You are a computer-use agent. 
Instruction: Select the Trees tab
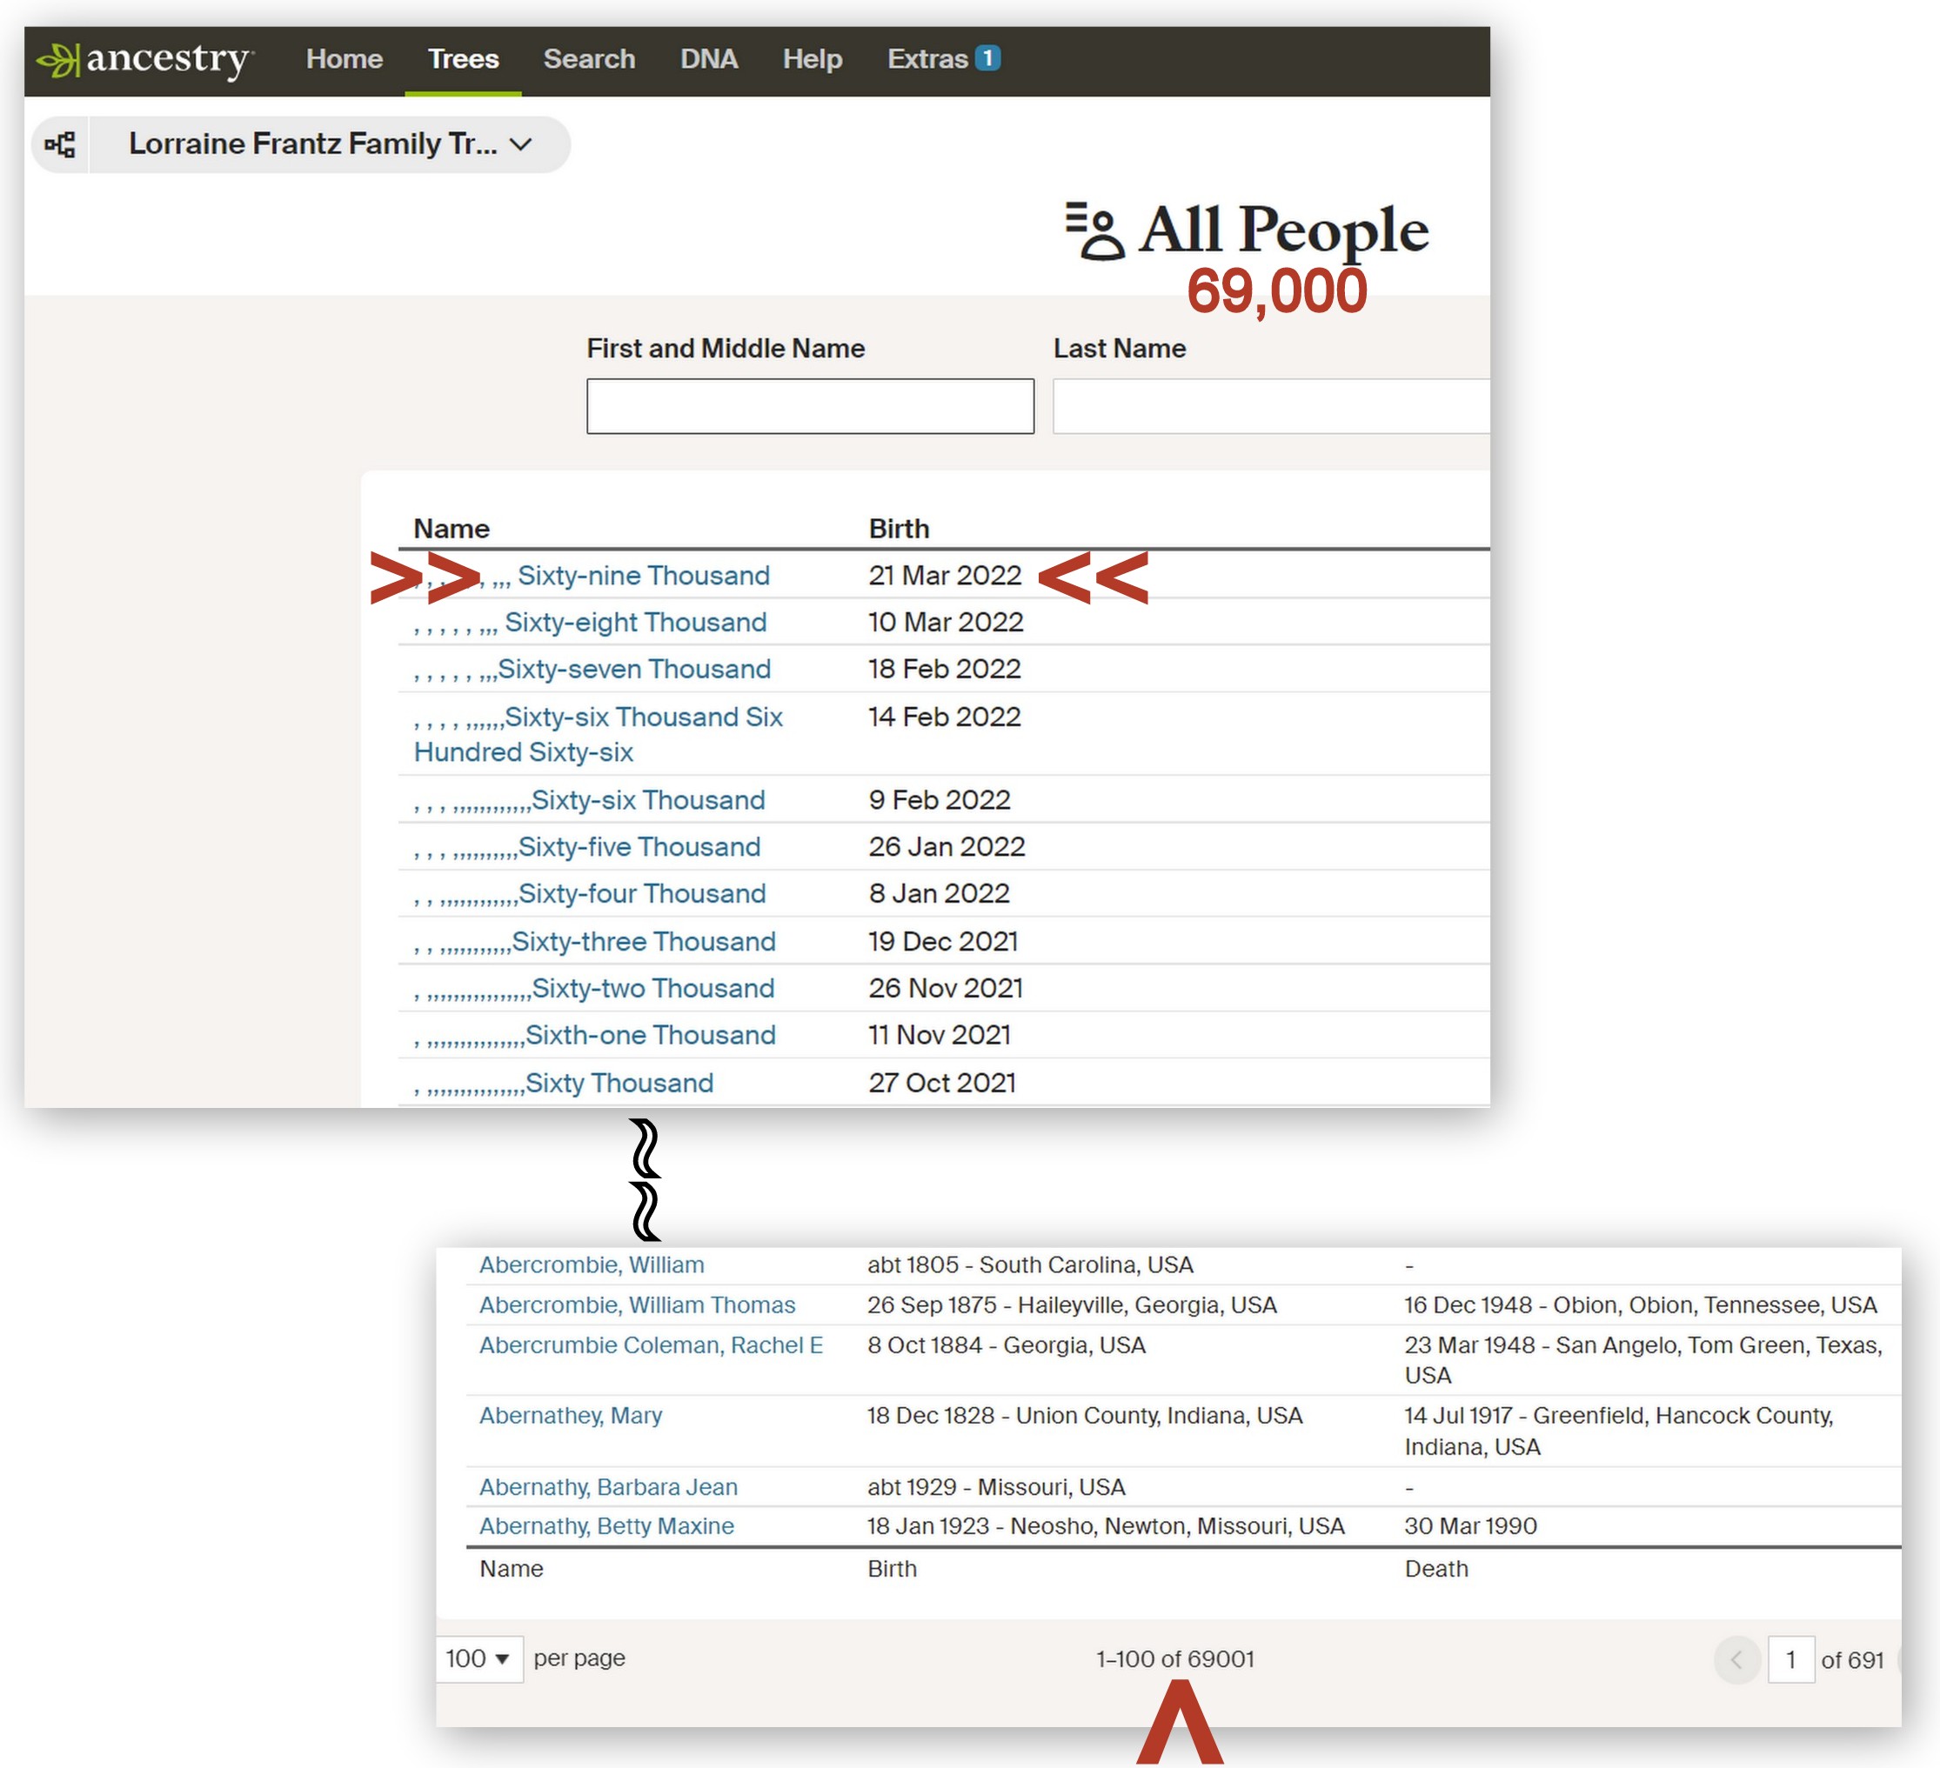(463, 60)
